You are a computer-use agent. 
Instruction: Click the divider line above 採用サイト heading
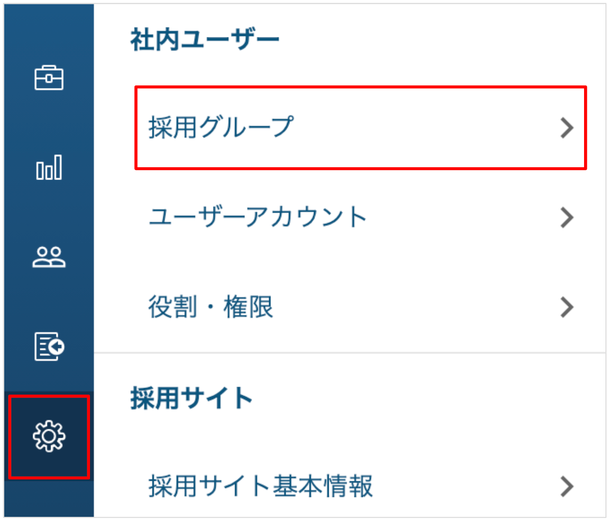(x=350, y=352)
